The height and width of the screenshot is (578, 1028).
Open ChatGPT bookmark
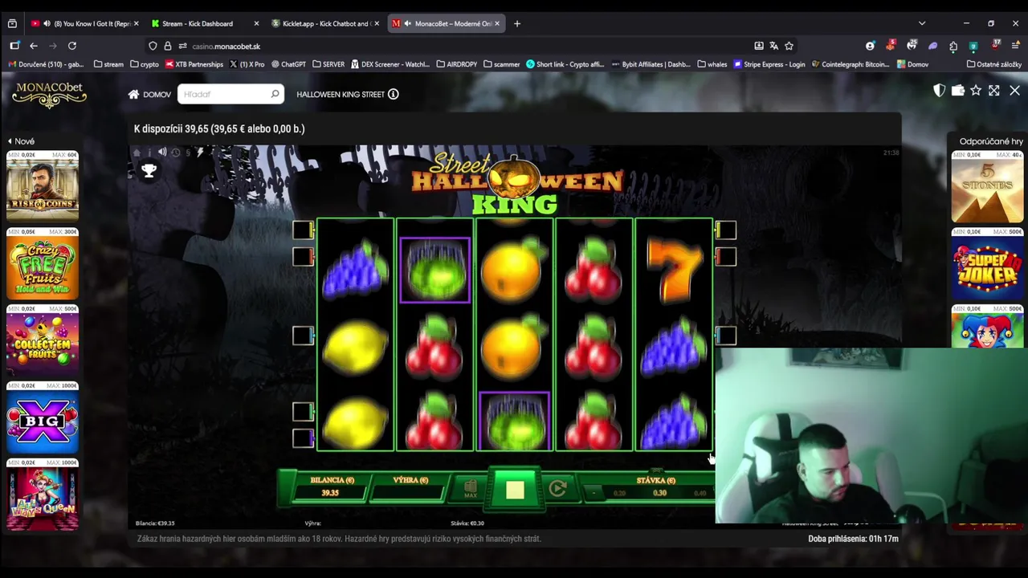tap(288, 64)
